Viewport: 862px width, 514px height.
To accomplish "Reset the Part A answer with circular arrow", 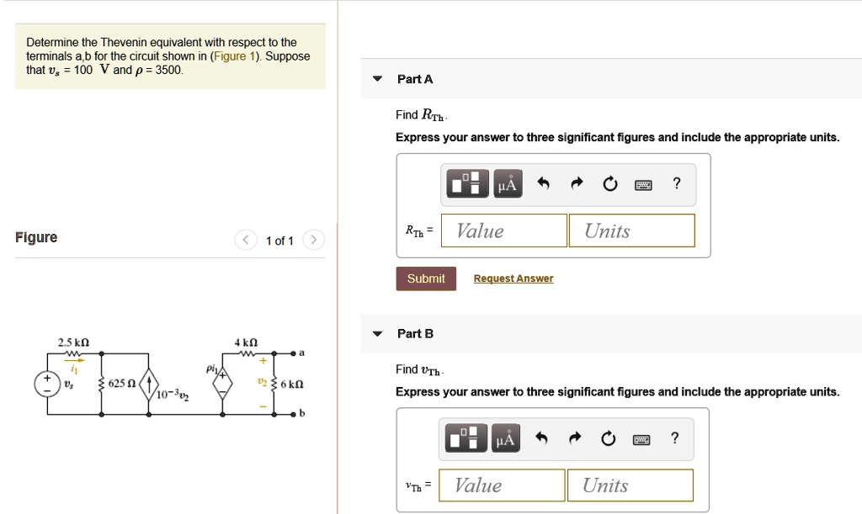I will tap(609, 183).
